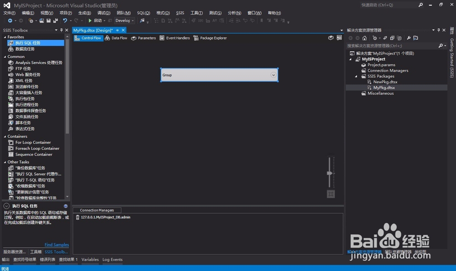The image size is (456, 271).
Task: Collapse the Favorites toolbox section
Action: [x=5, y=37]
